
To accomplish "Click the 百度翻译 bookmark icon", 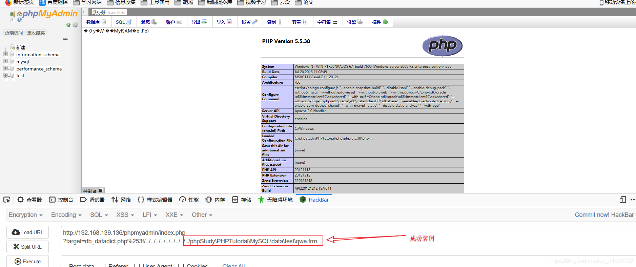I will point(42,2).
